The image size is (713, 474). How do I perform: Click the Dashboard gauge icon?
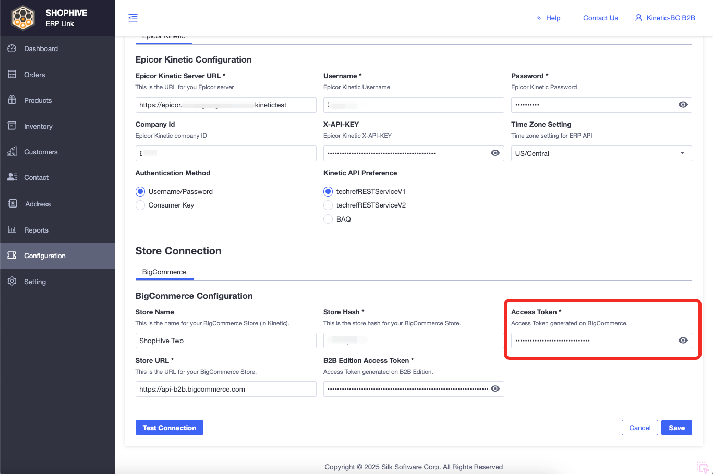12,48
